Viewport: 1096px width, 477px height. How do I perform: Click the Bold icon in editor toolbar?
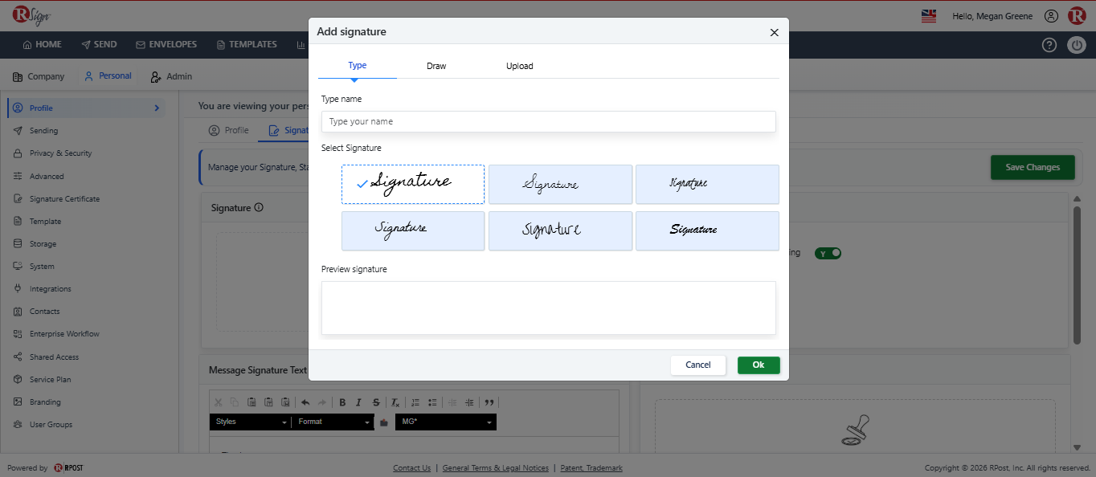tap(342, 402)
